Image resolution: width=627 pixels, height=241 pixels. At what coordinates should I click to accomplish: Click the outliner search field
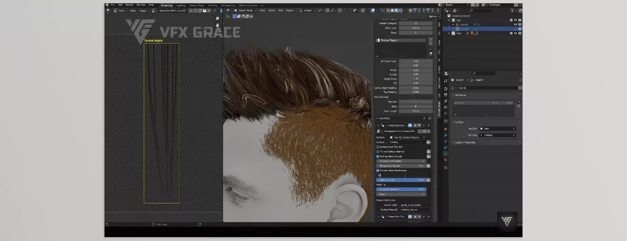pos(482,10)
